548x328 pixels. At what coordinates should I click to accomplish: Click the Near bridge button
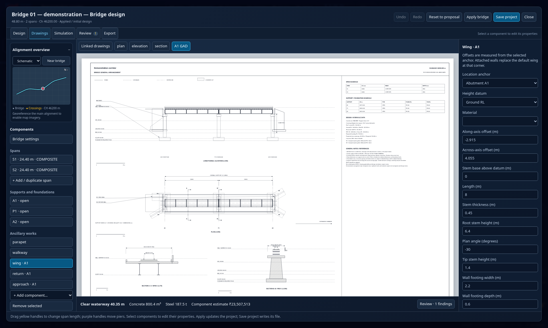pyautogui.click(x=56, y=61)
